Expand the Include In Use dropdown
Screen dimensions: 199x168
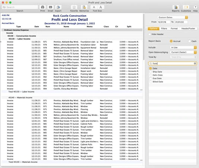click(x=183, y=47)
